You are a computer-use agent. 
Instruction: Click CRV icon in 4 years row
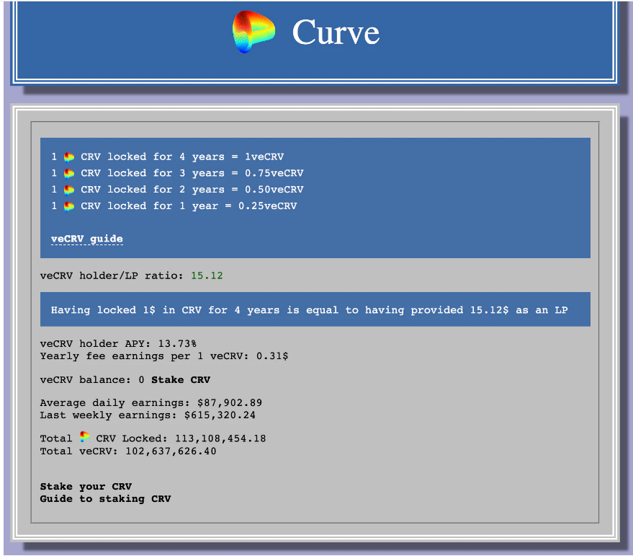[x=69, y=157]
